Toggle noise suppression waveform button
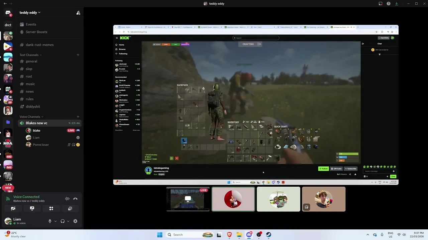Image resolution: width=428 pixels, height=240 pixels. pyautogui.click(x=67, y=199)
